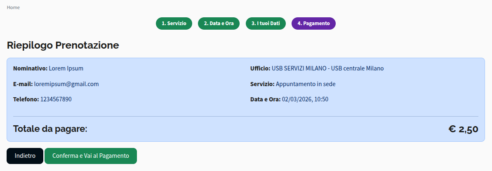This screenshot has height=171, width=492.
Task: Select the 2. Data e Ora step
Action: click(219, 23)
